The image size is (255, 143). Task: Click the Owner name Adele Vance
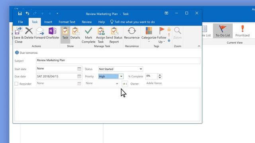tap(154, 83)
